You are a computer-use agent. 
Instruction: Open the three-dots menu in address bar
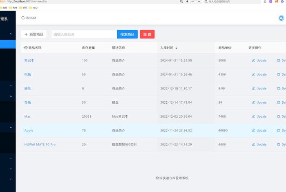[x=193, y=2]
